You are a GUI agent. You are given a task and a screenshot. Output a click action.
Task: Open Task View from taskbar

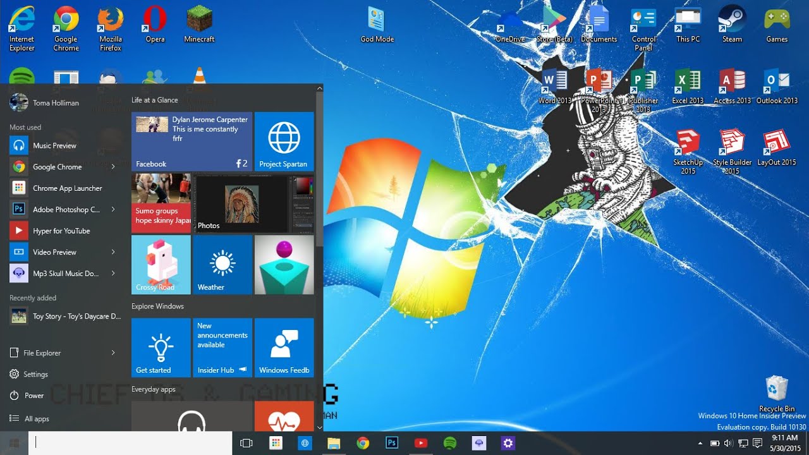[x=246, y=444]
